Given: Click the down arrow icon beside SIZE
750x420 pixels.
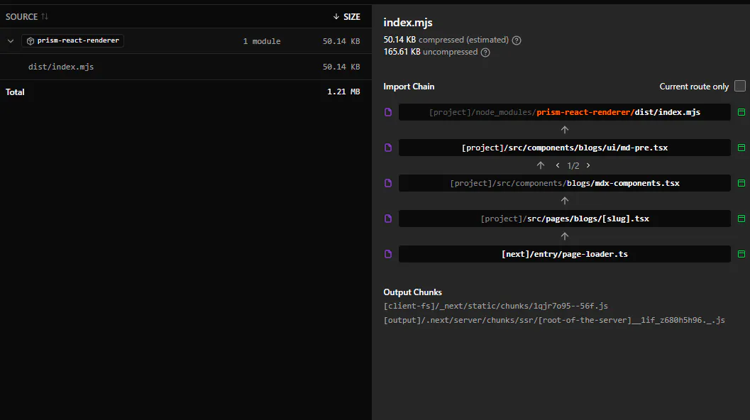Looking at the screenshot, I should (336, 17).
